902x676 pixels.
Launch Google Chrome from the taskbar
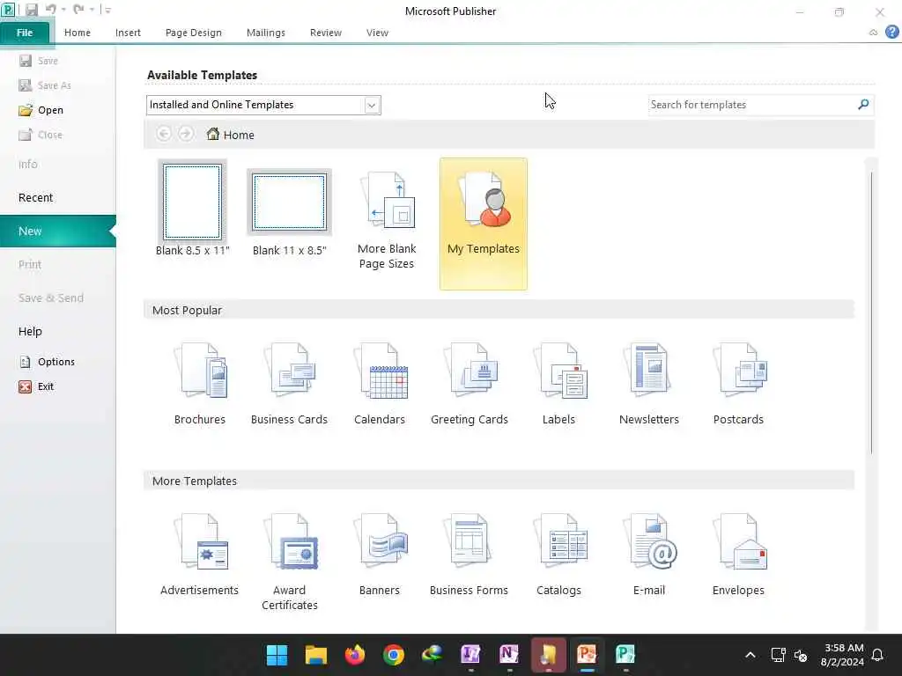tap(394, 655)
